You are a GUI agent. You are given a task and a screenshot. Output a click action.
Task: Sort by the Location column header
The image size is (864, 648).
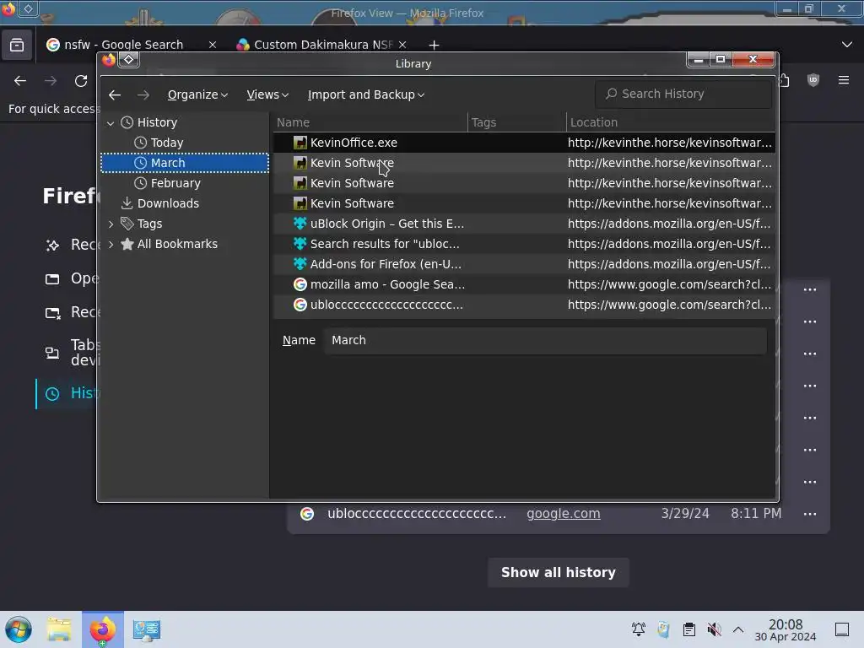(671, 122)
